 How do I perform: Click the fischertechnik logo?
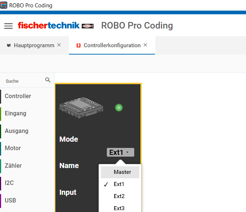point(56,26)
